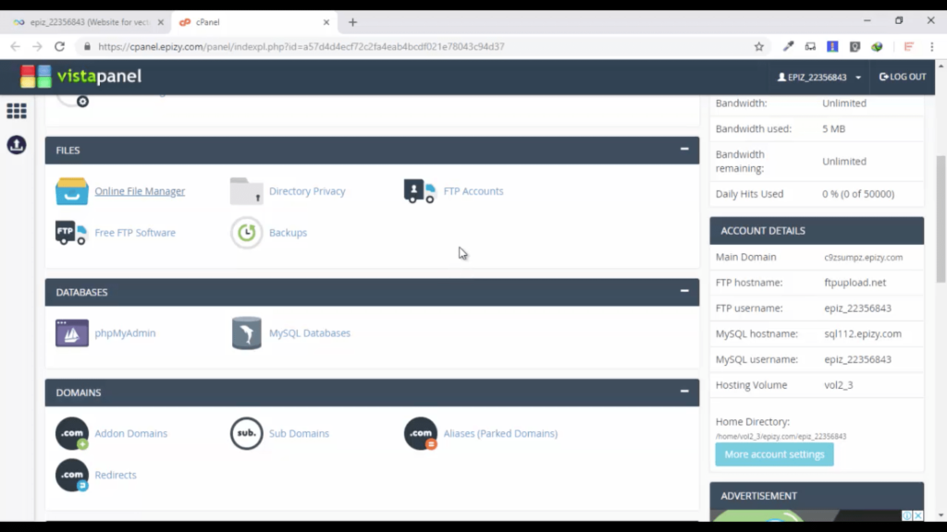Open the EPIZ_22356843 user dropdown
The image size is (947, 532).
coord(819,78)
